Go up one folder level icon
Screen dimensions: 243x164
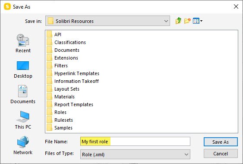pos(178,21)
